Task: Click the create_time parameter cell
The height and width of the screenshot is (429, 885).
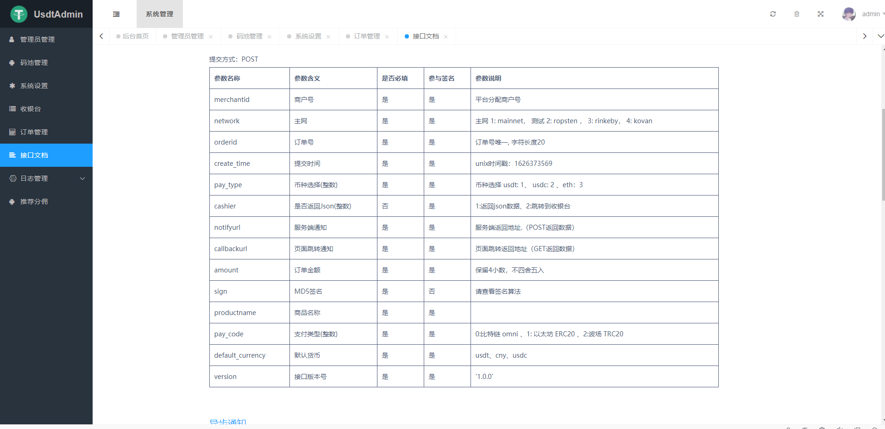Action: click(x=250, y=164)
